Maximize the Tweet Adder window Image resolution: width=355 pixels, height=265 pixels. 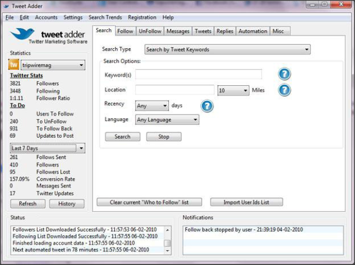pos(325,4)
